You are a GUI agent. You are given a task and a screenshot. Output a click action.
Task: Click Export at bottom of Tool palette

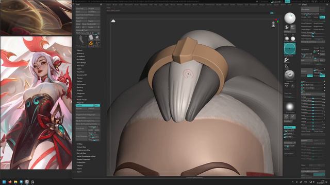click(79, 172)
